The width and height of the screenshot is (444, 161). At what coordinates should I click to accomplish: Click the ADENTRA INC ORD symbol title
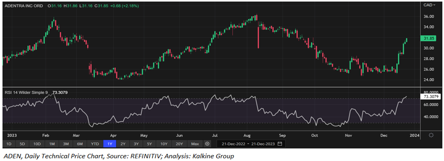[x=23, y=6]
